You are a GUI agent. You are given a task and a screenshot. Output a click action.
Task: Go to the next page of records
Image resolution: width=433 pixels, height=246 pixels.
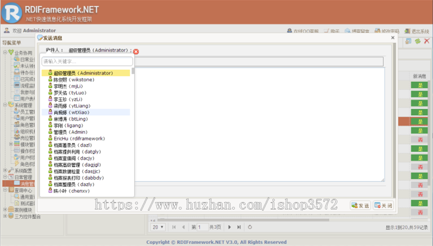[229, 227]
